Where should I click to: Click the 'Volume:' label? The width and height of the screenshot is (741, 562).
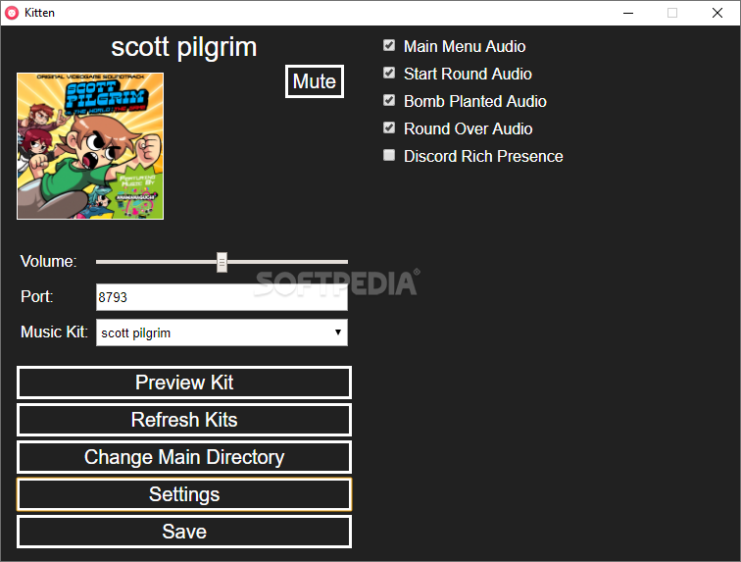[48, 261]
